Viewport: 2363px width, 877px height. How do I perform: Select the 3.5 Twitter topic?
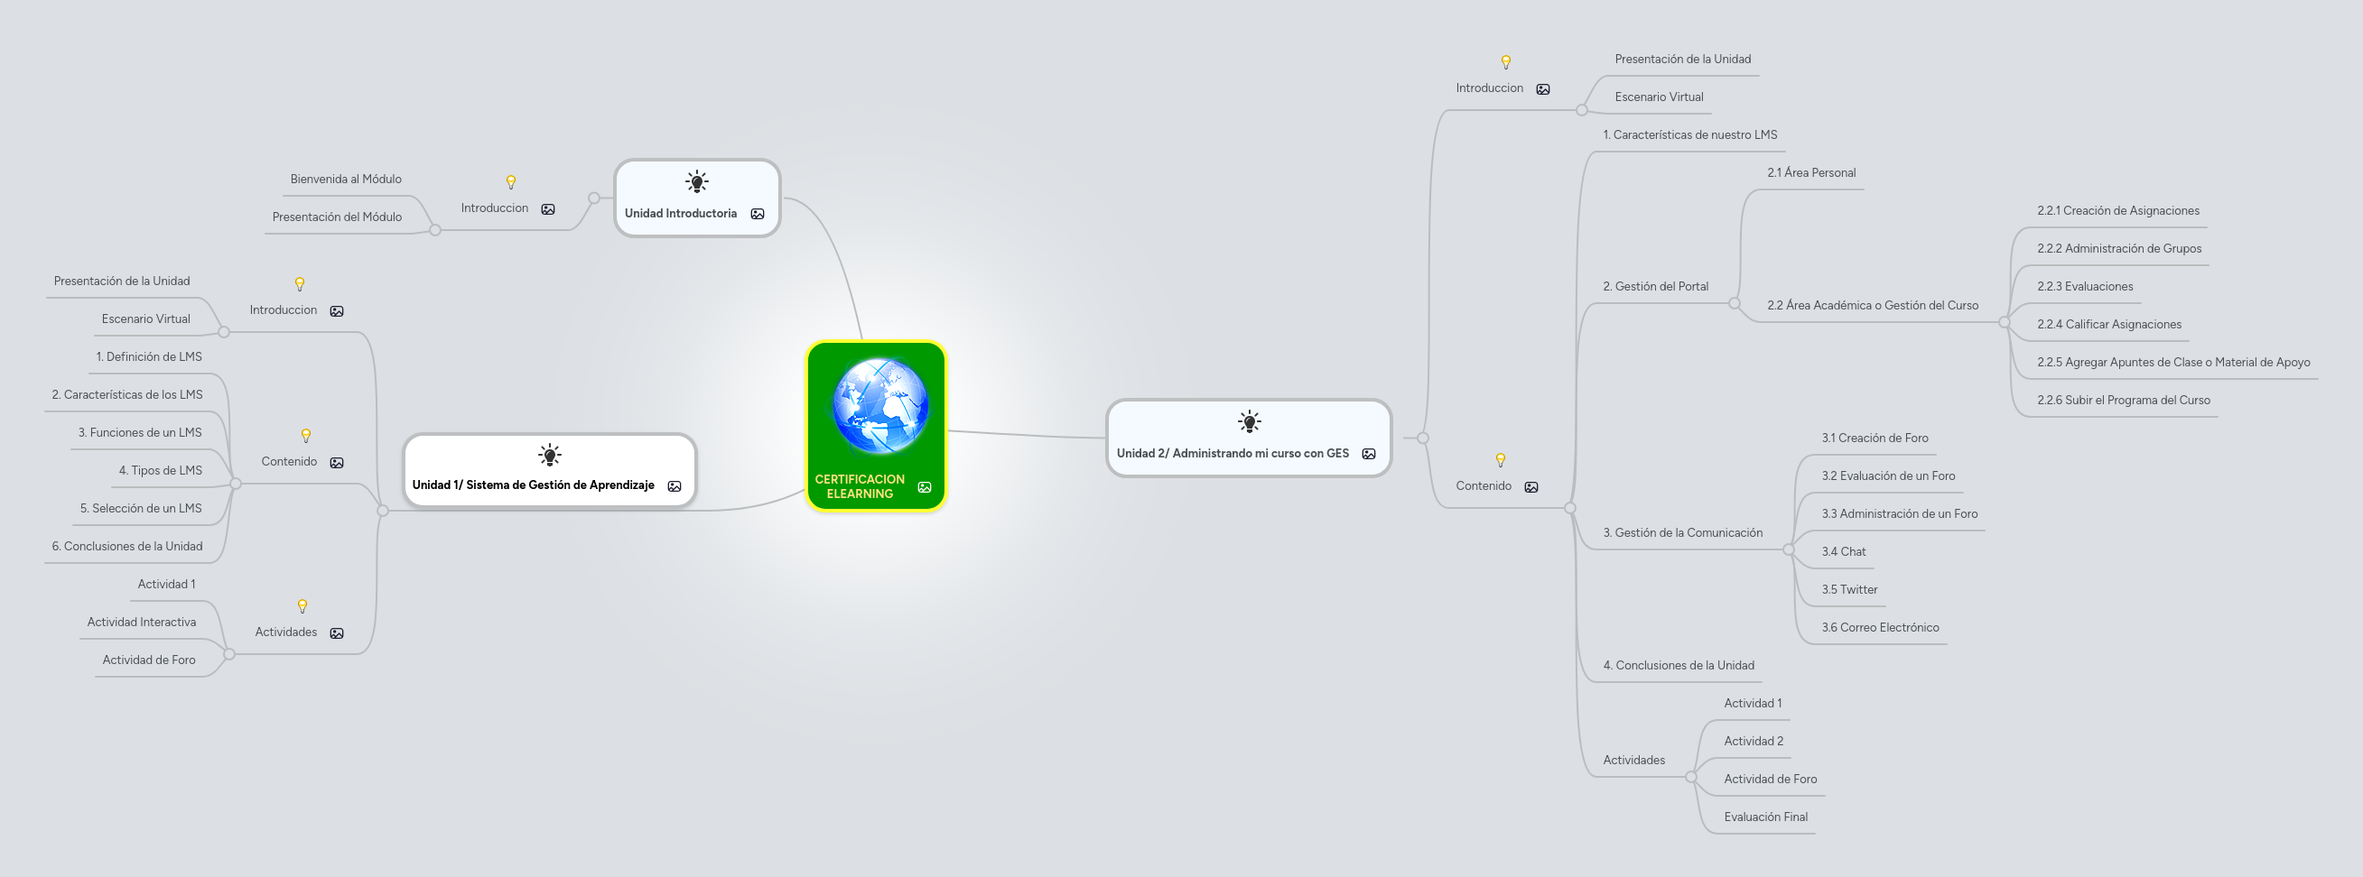tap(1843, 589)
